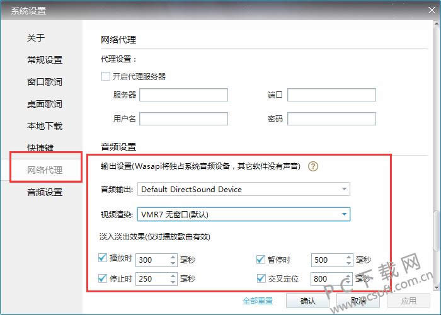Uncheck the 暂停时 checkbox

click(261, 259)
